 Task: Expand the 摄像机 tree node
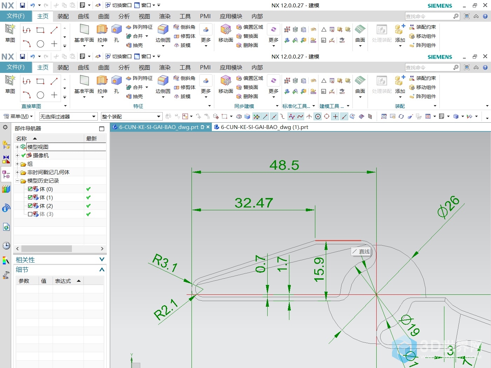(x=17, y=155)
